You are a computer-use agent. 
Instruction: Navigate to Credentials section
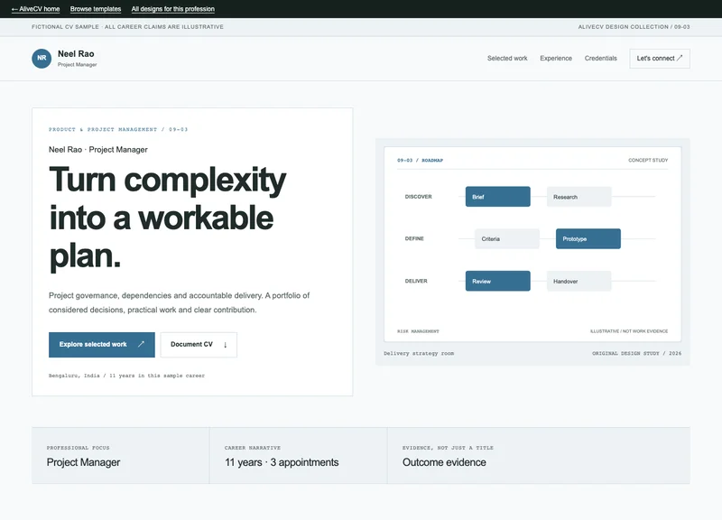click(x=600, y=59)
